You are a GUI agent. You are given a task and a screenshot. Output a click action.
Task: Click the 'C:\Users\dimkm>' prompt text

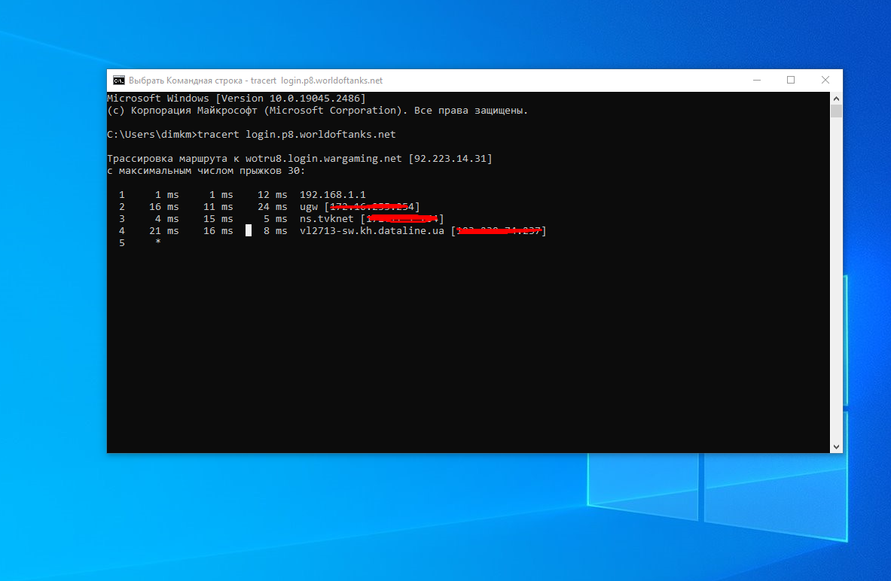152,135
